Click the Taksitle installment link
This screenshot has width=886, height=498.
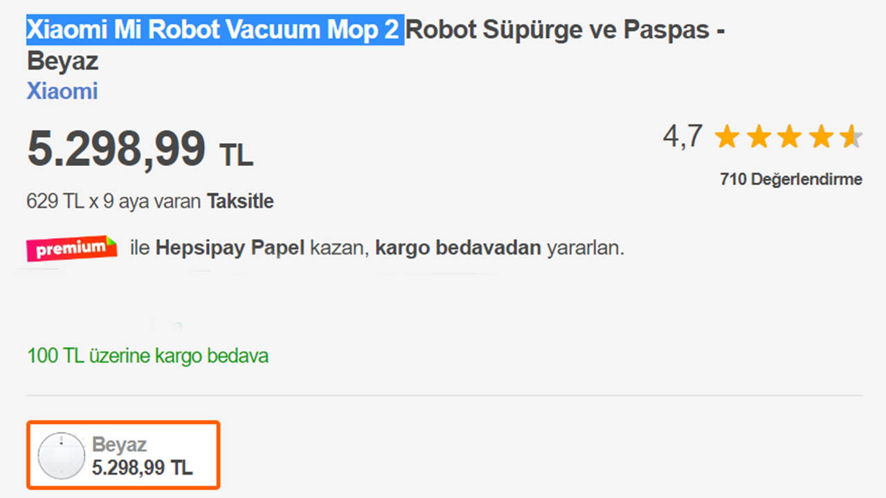(240, 202)
